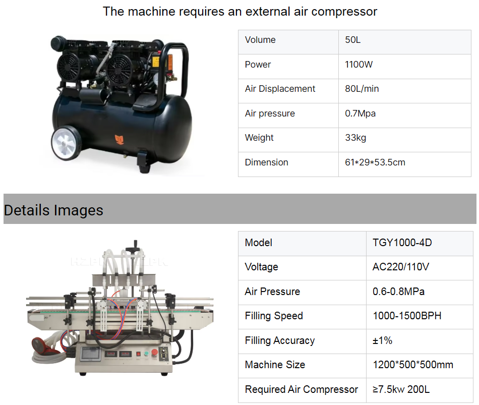Select the Required Air Compressor label

coord(301,389)
